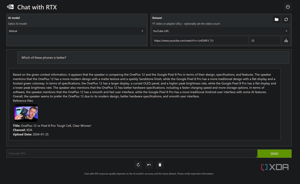Click the video title under Reference files
Viewport: 300px width, 184px height.
pos(56,126)
